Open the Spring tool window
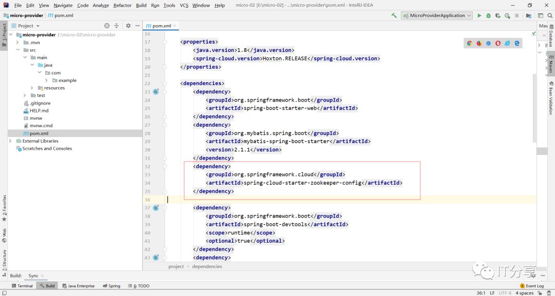The image size is (555, 296). tap(111, 286)
